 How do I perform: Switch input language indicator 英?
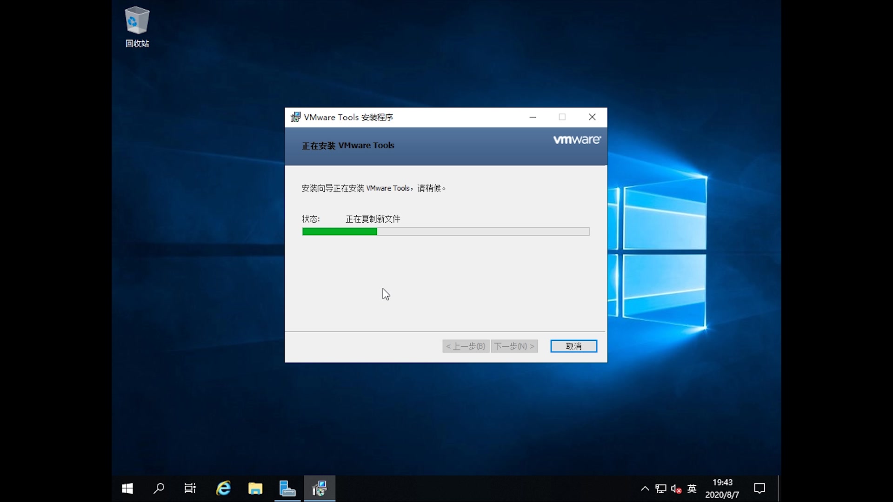pos(692,489)
